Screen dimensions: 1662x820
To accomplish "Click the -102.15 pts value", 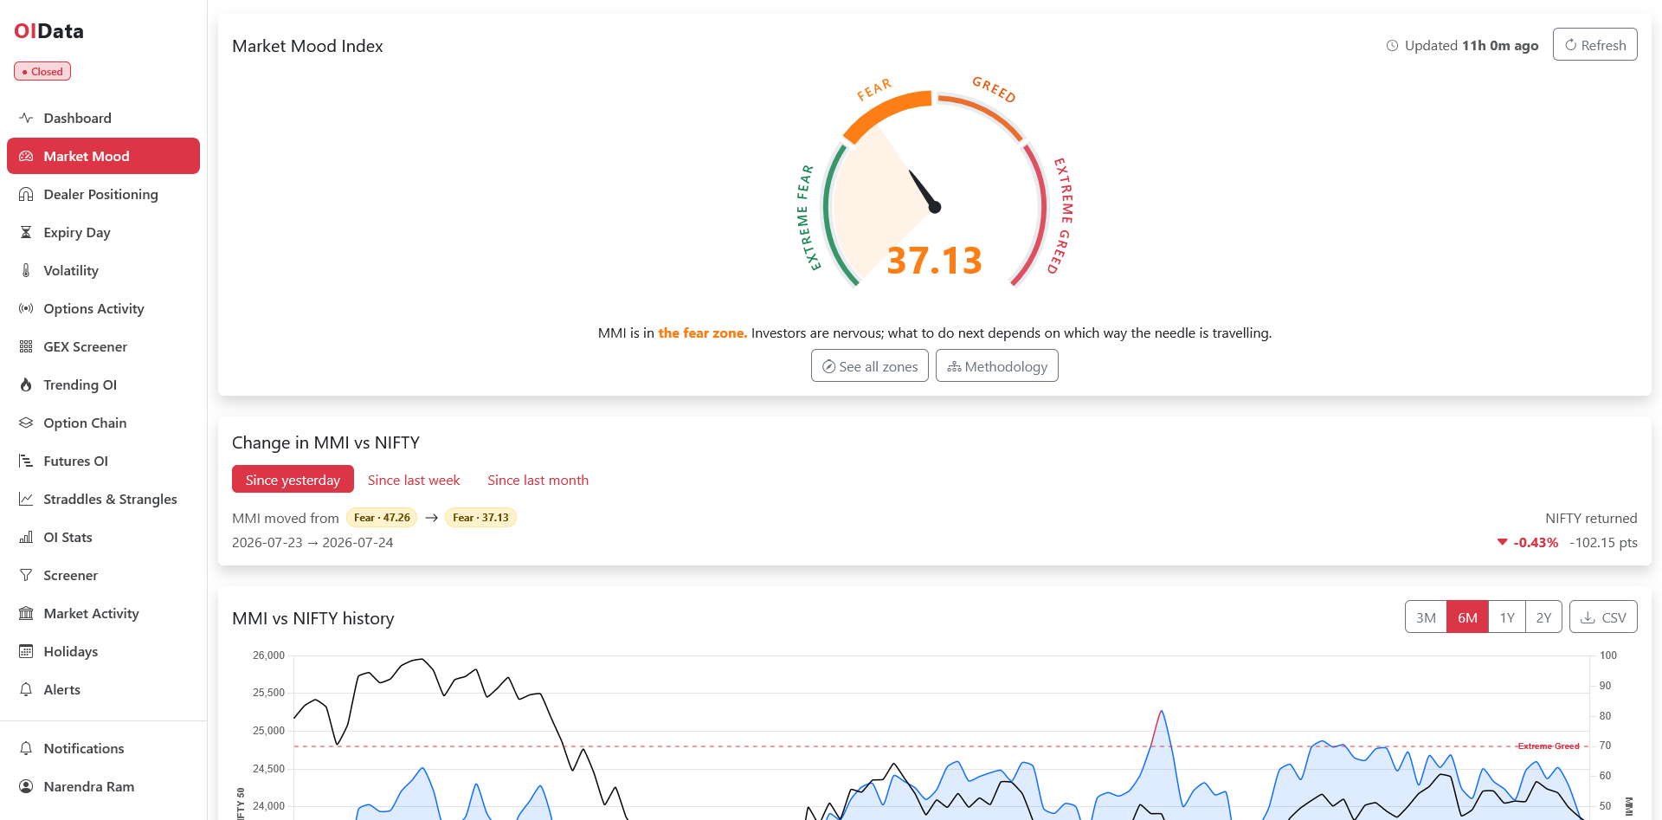I will [x=1603, y=543].
